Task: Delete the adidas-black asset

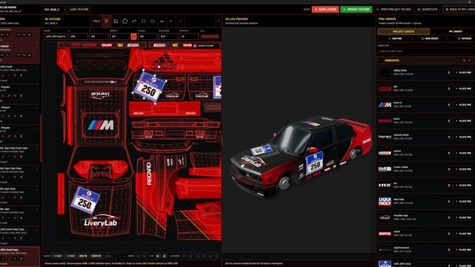Action: (x=449, y=73)
